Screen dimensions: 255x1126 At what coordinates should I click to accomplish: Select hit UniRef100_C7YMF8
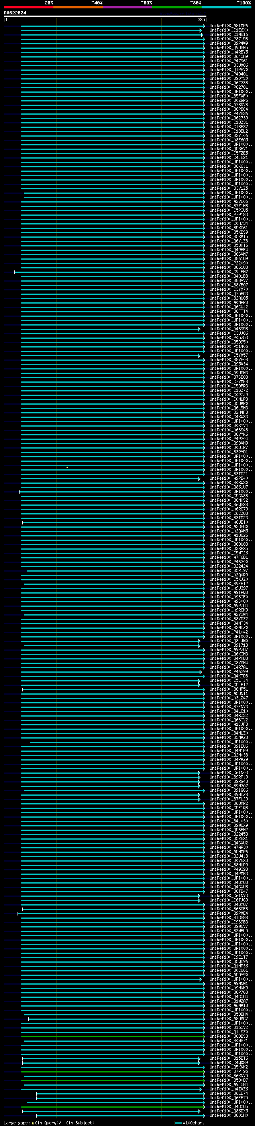[228, 381]
